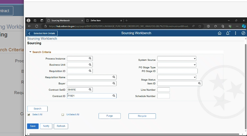Check the UnSelect All checkbox
The width and height of the screenshot is (247, 136).
tap(63, 115)
